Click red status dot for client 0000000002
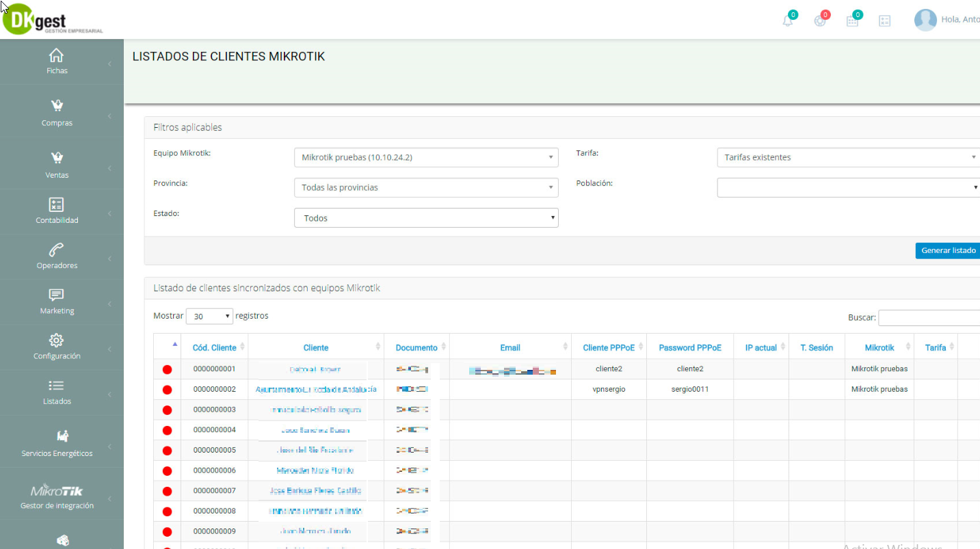 [167, 390]
